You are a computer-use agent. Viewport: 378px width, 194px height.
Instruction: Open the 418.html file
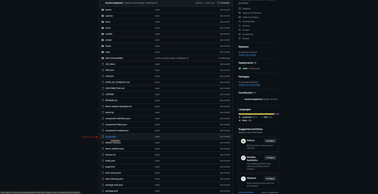pyautogui.click(x=109, y=76)
